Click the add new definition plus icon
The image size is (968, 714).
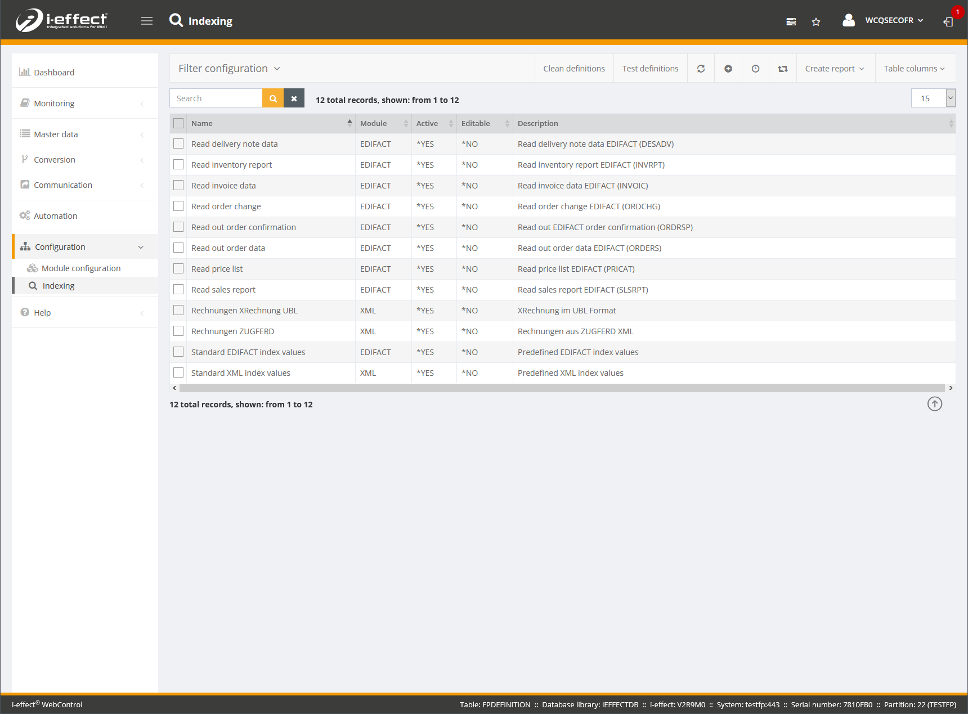[728, 69]
